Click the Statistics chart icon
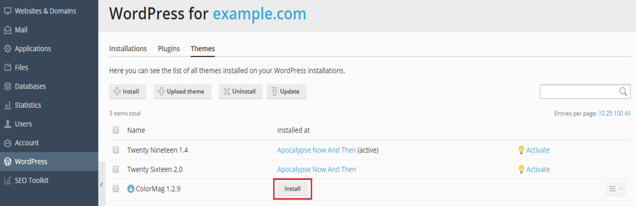The image size is (636, 206). coord(8,105)
